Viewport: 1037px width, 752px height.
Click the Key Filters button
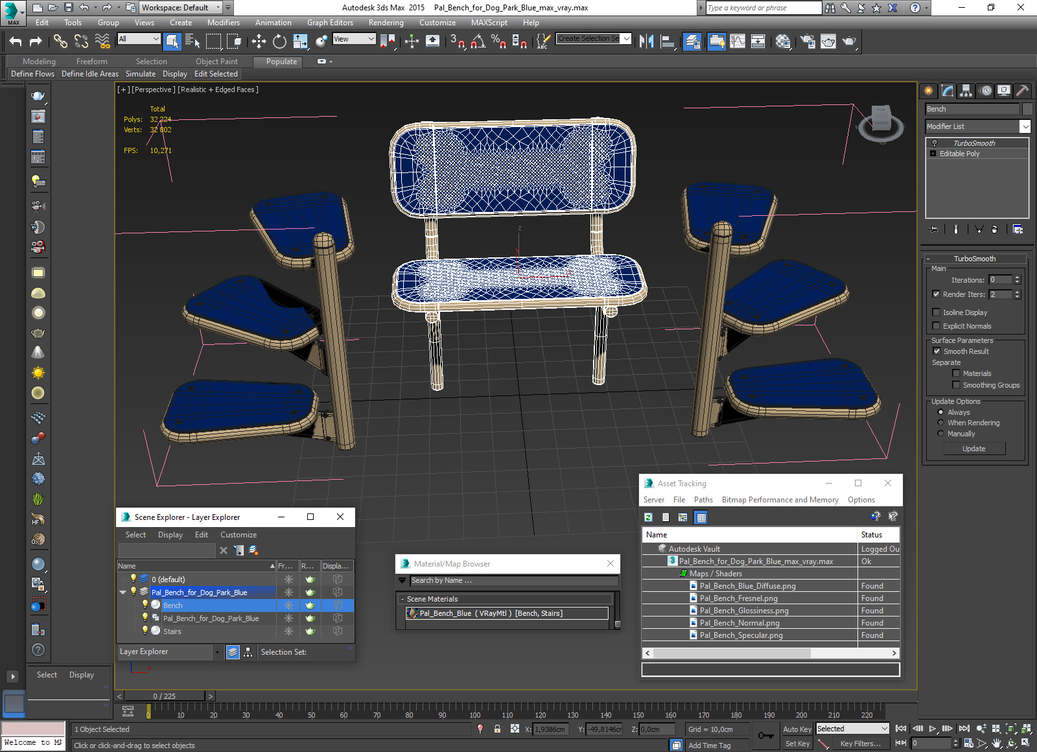point(861,744)
